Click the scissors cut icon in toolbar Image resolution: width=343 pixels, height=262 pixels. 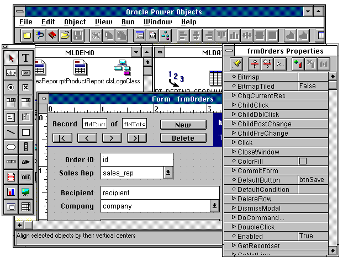tap(96, 35)
